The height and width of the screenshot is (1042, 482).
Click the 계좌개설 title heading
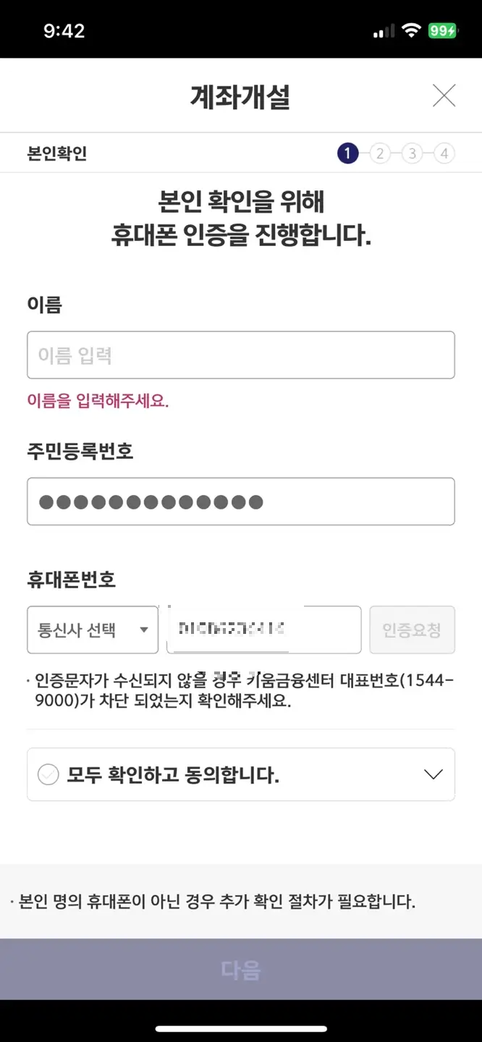[240, 95]
